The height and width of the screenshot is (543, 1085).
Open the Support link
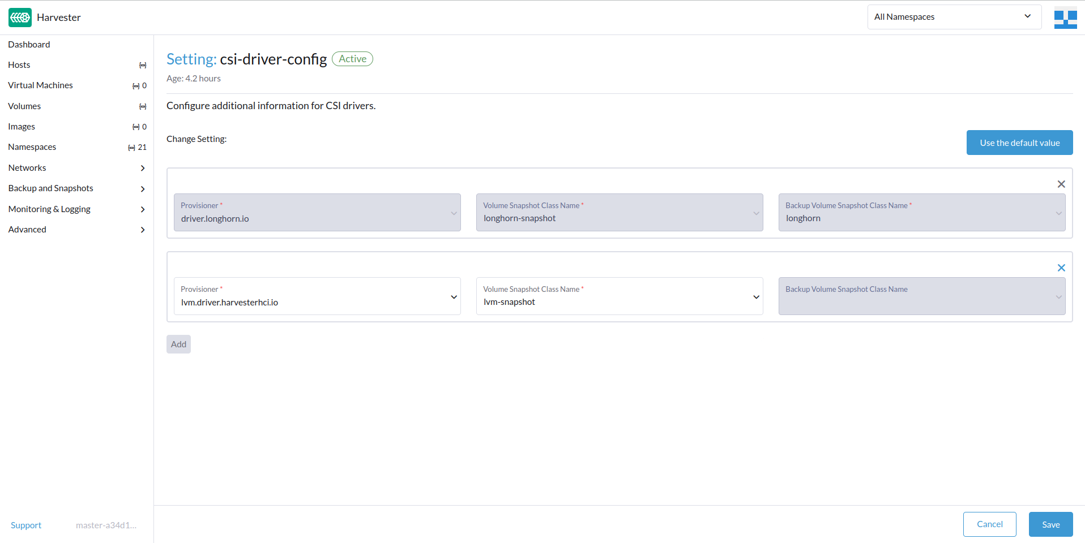[x=26, y=525]
